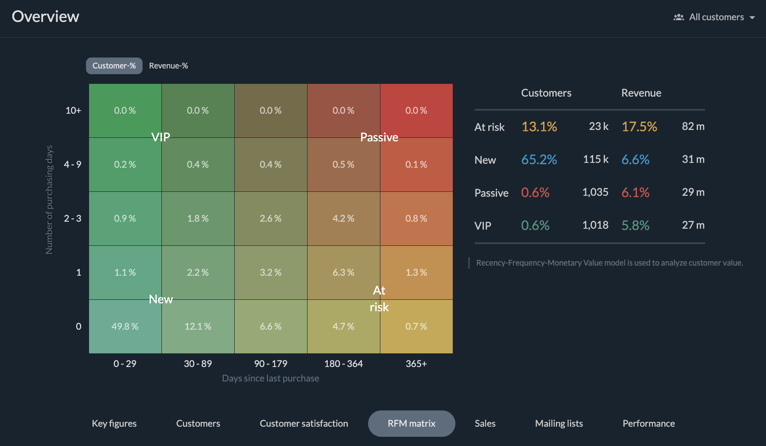Open the Customers tab

pos(198,424)
